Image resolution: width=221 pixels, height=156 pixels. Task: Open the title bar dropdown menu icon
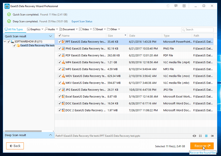184,6
